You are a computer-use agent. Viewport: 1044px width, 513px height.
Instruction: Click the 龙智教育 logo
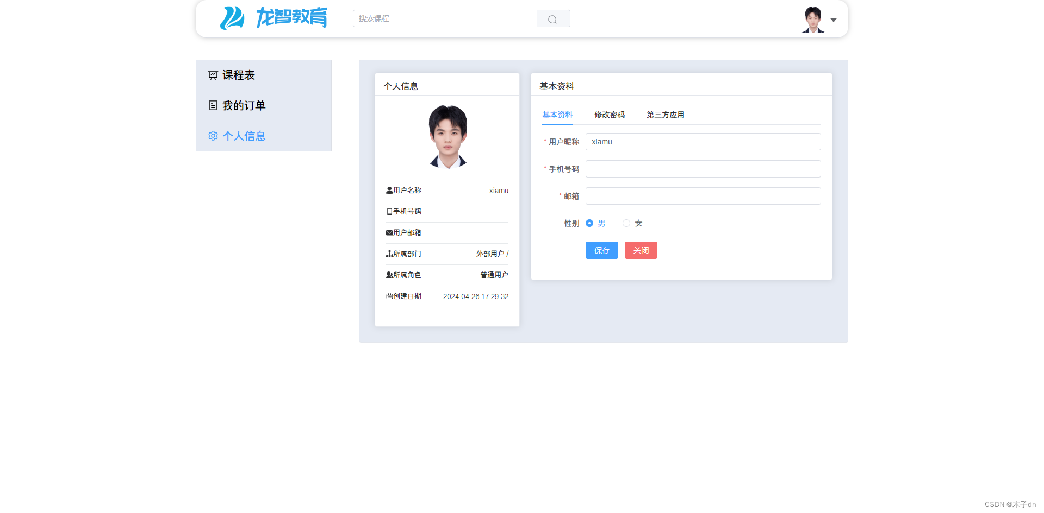274,18
